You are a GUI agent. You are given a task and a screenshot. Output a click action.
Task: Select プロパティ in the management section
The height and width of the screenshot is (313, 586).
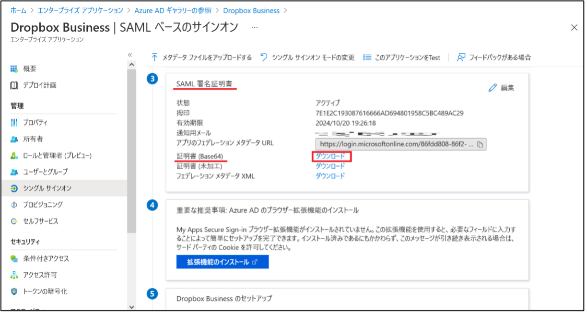coord(35,123)
